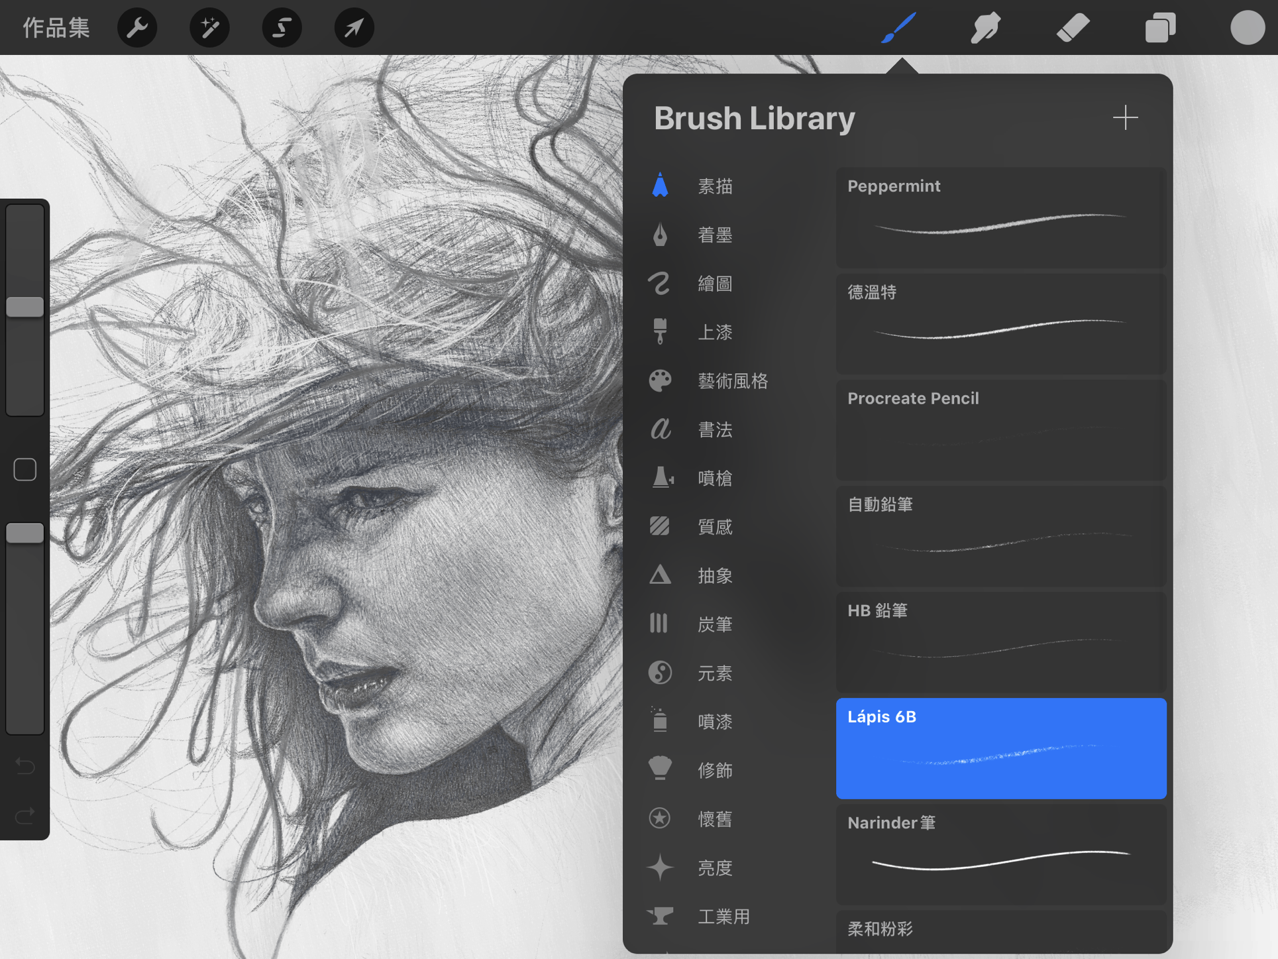Image resolution: width=1278 pixels, height=959 pixels.
Task: Select the 素描 brush category
Action: (716, 186)
